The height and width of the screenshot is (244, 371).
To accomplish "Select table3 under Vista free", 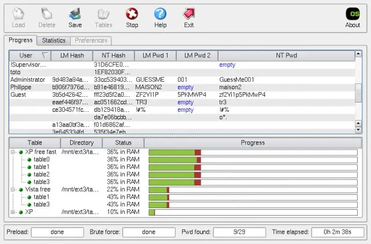I will [x=185, y=204].
